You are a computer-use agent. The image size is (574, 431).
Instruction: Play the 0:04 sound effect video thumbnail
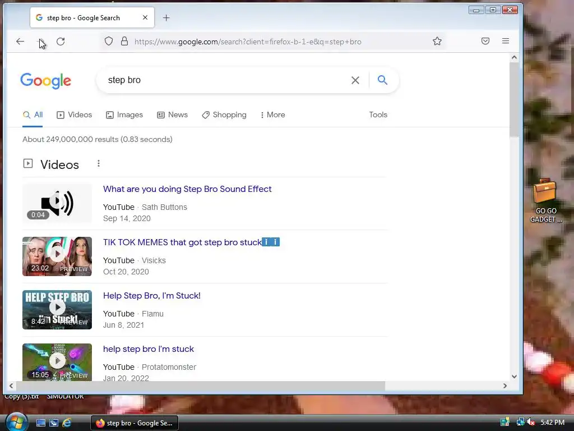(x=57, y=203)
